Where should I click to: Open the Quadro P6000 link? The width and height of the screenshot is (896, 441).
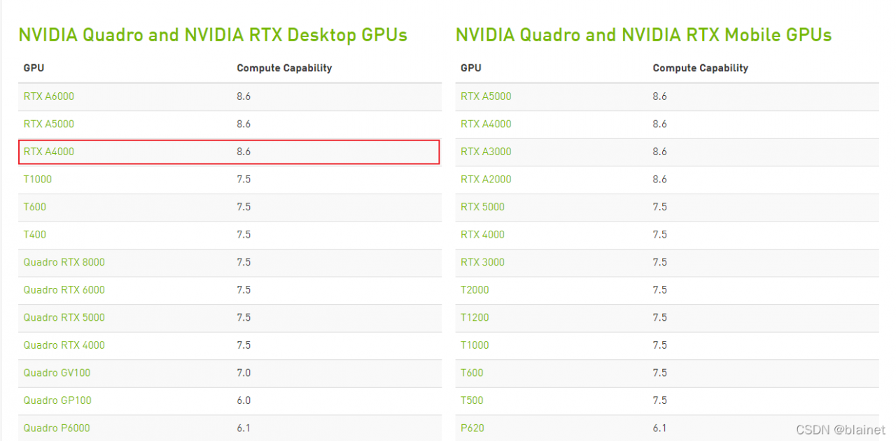tap(57, 428)
